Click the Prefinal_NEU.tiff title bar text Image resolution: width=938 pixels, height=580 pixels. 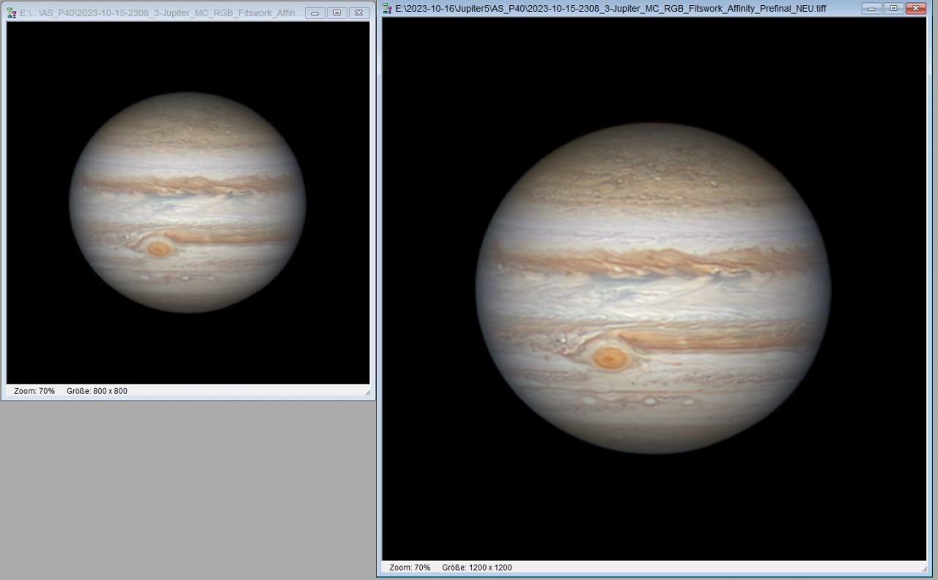tap(610, 8)
